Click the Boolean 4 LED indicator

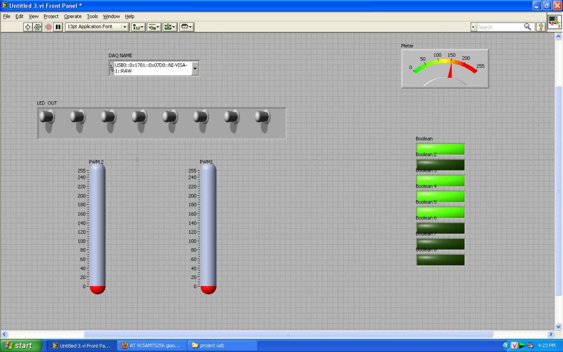point(440,196)
